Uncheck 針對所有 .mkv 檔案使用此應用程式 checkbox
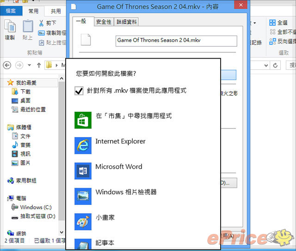The height and width of the screenshot is (251, 296). 79,91
